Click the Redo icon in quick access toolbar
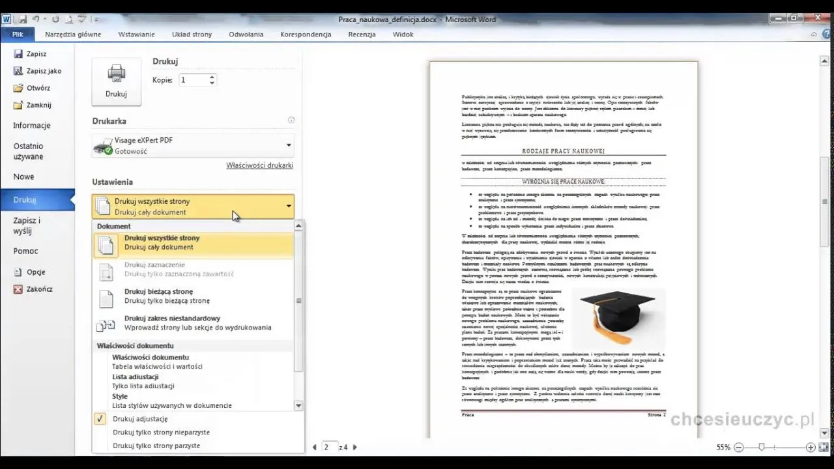 coord(56,20)
